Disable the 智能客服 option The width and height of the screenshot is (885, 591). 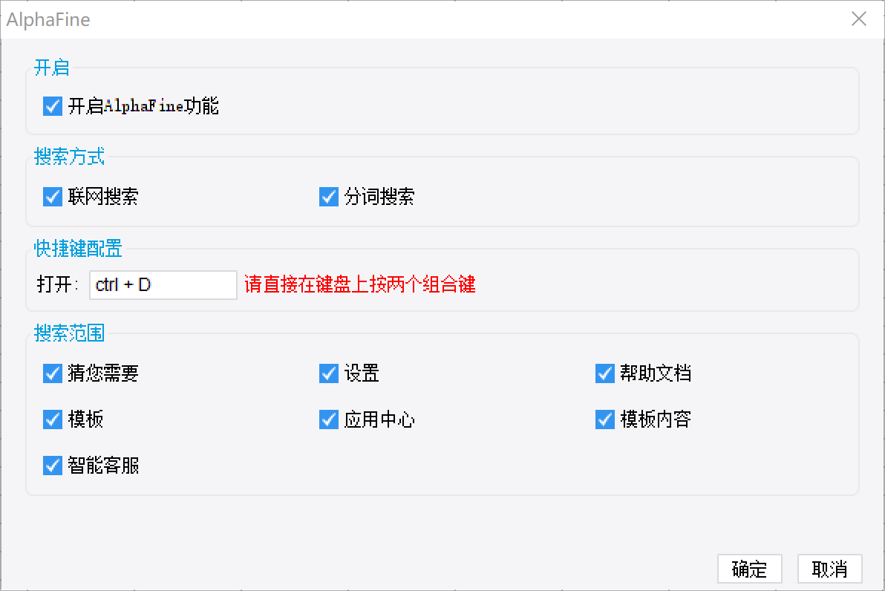[x=53, y=466]
